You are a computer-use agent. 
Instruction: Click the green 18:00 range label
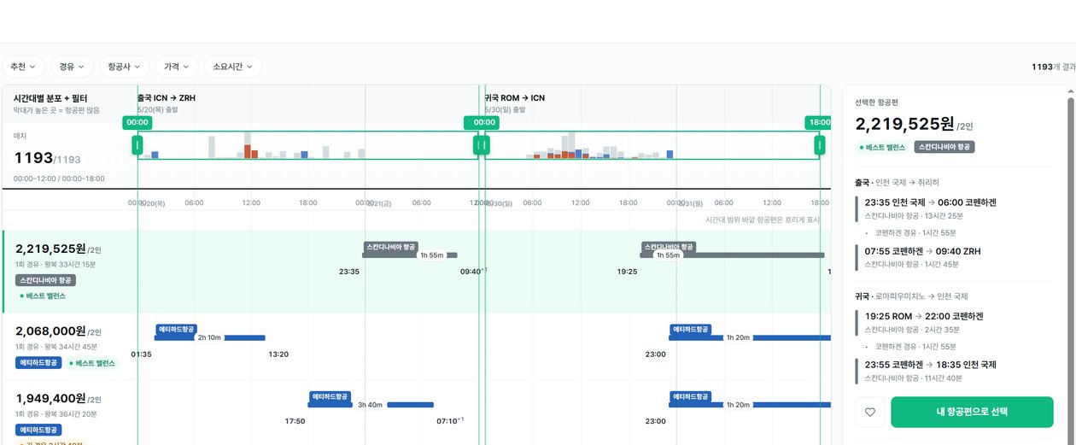(x=819, y=123)
